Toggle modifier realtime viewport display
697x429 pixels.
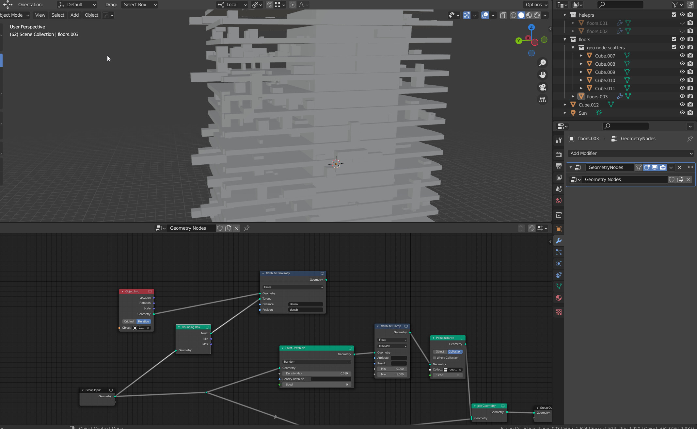(655, 167)
